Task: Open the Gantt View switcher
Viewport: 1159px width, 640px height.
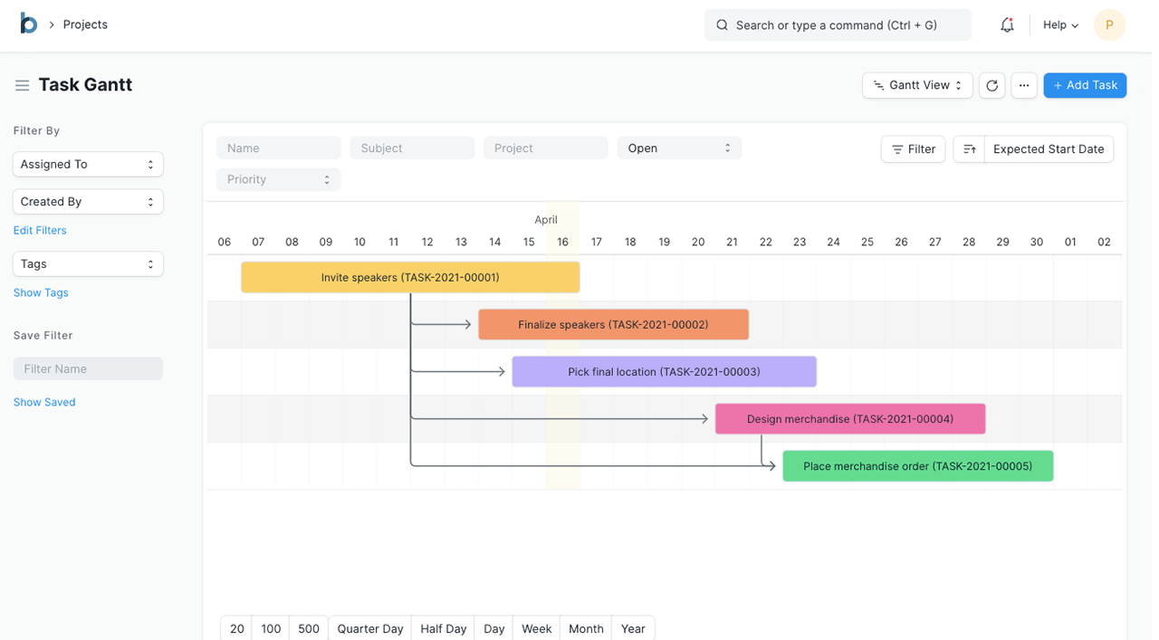Action: pyautogui.click(x=917, y=85)
